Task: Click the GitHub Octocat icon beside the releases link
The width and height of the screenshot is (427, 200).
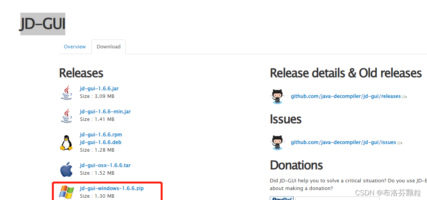Action: pyautogui.click(x=277, y=96)
